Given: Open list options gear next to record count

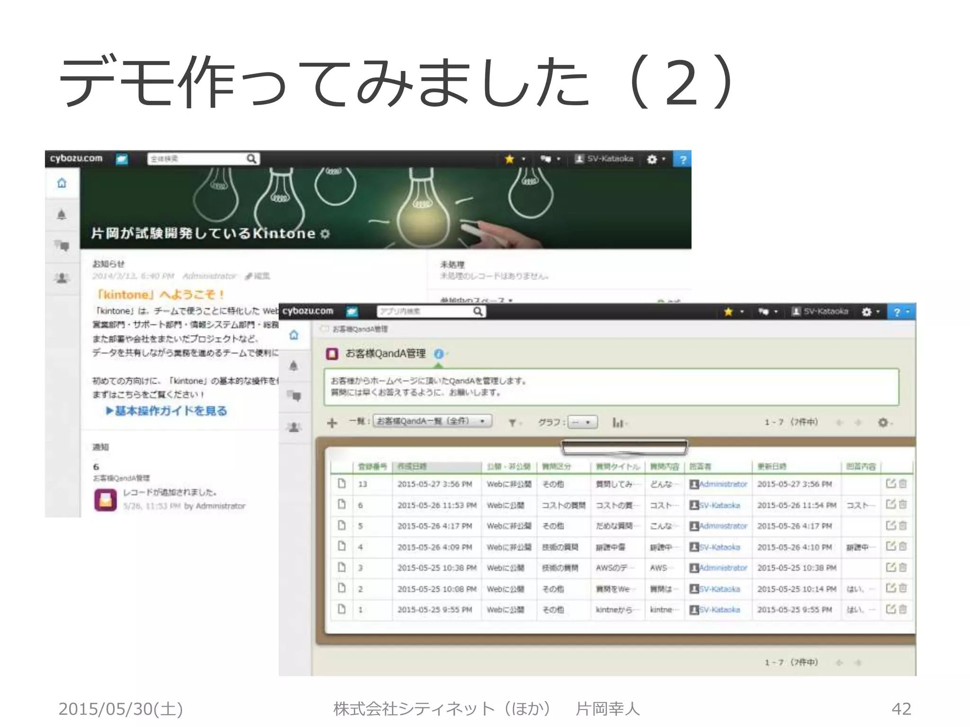Looking at the screenshot, I should tap(883, 422).
